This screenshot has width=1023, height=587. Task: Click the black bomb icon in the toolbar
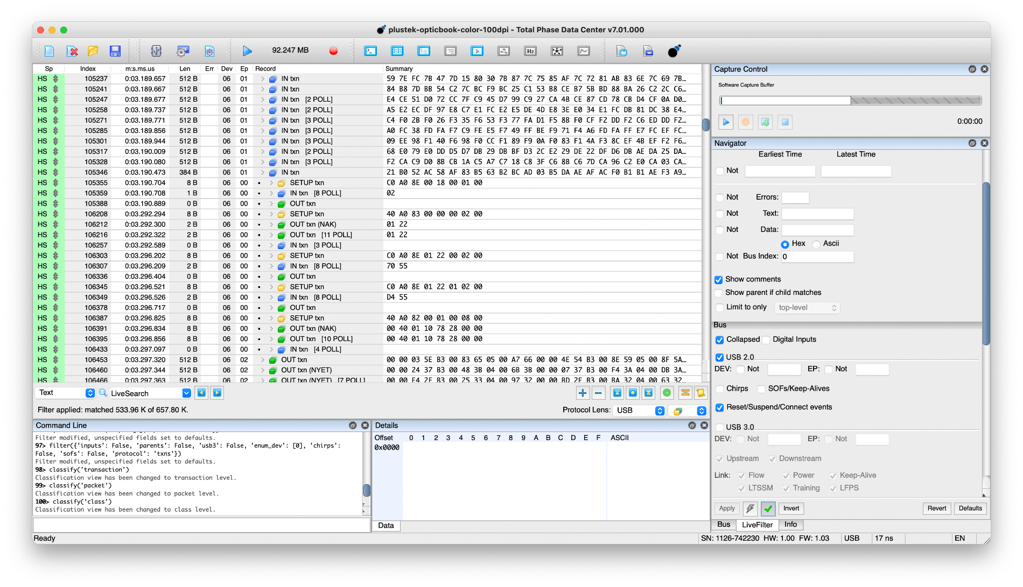(x=674, y=51)
